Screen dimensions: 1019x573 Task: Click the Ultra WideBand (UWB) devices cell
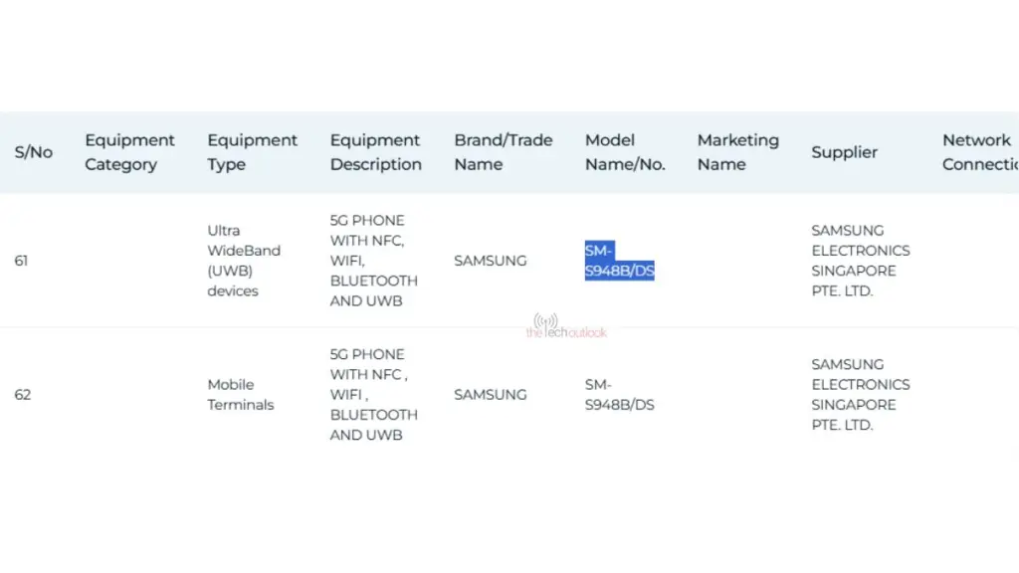pos(244,261)
